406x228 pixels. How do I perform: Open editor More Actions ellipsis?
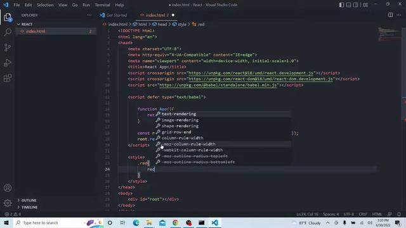point(399,15)
